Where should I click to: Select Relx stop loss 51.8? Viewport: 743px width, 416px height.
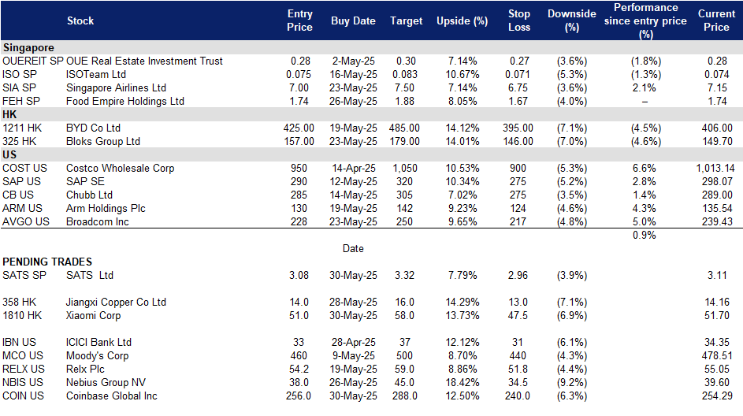coord(518,369)
